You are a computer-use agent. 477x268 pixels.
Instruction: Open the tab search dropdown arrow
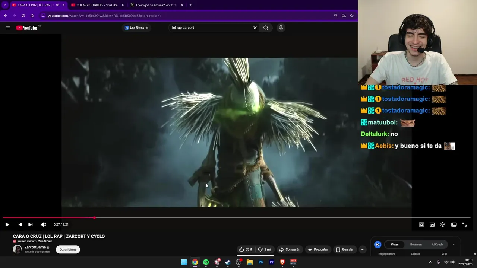click(x=5, y=5)
